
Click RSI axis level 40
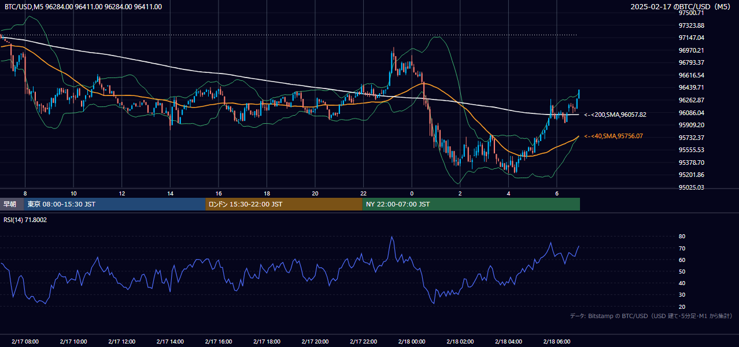coord(682,283)
